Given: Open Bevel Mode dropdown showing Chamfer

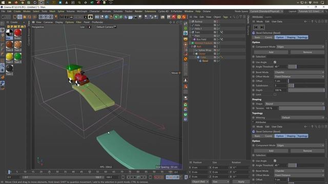Looking at the screenshot, I should point(299,72).
